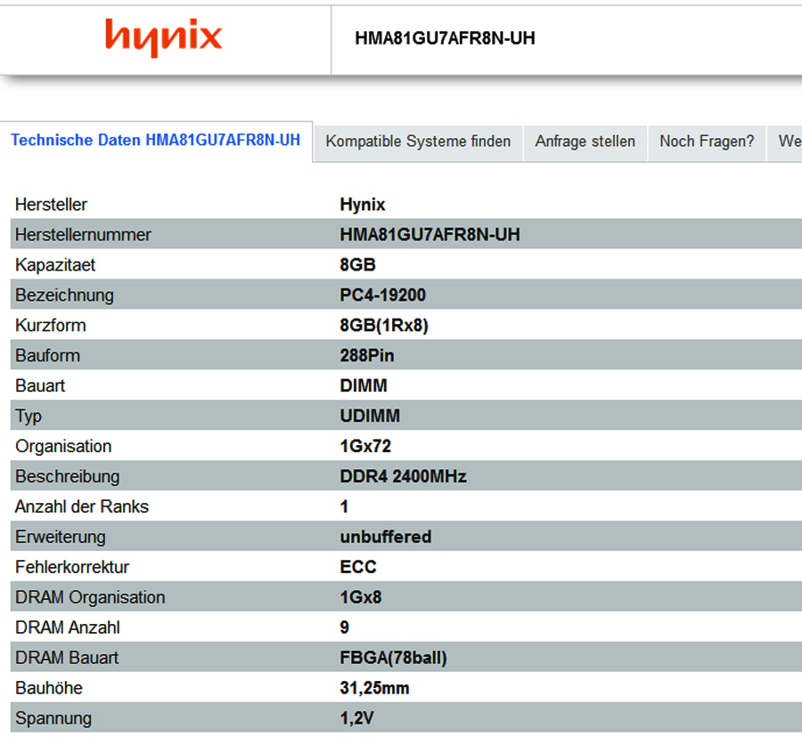802x745 pixels.
Task: Select the Kurzform value 8GB(1Rx8)
Action: coord(384,326)
